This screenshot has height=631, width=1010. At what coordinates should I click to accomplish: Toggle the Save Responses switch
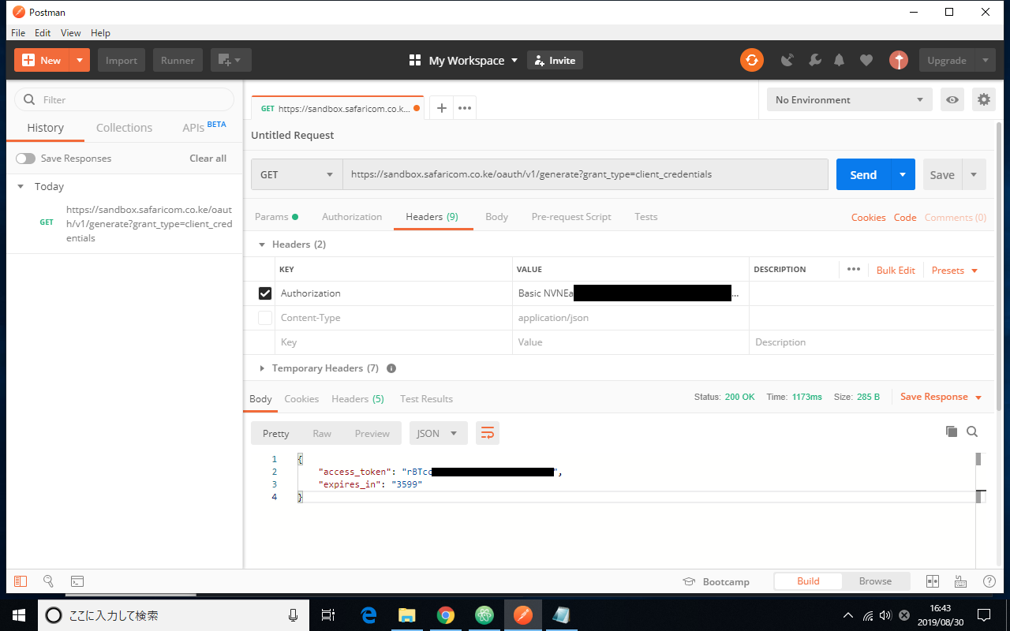(26, 159)
